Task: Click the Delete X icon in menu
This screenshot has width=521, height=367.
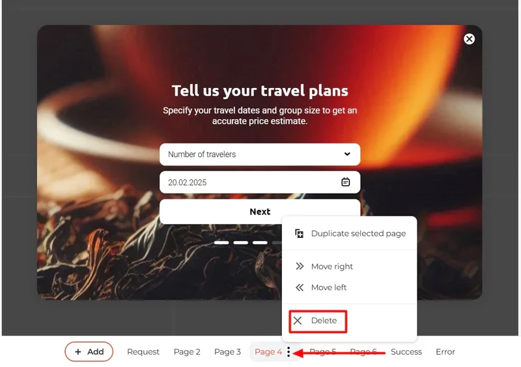Action: pyautogui.click(x=298, y=321)
